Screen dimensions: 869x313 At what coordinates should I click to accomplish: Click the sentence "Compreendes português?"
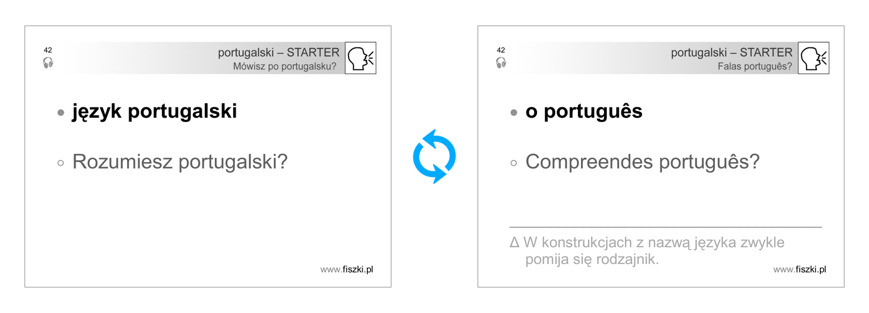pos(642,162)
